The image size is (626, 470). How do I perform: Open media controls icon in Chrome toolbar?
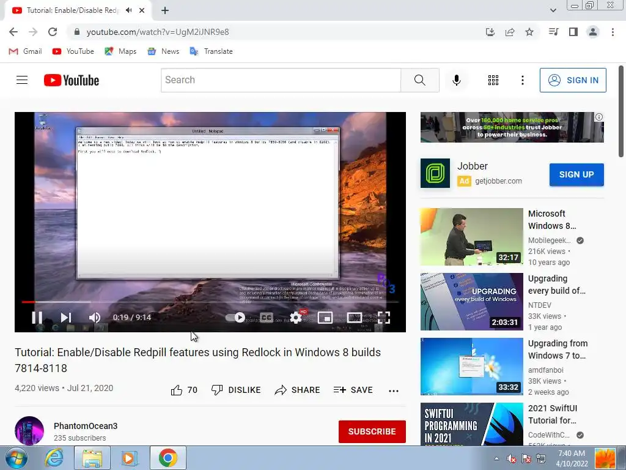[x=553, y=32]
